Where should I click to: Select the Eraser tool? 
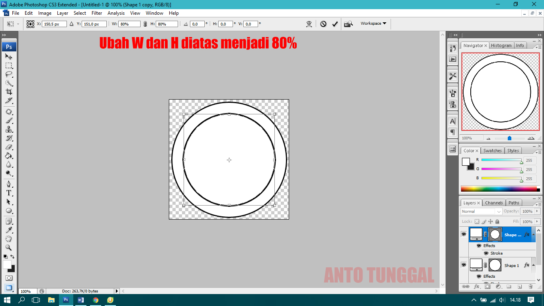(x=9, y=147)
